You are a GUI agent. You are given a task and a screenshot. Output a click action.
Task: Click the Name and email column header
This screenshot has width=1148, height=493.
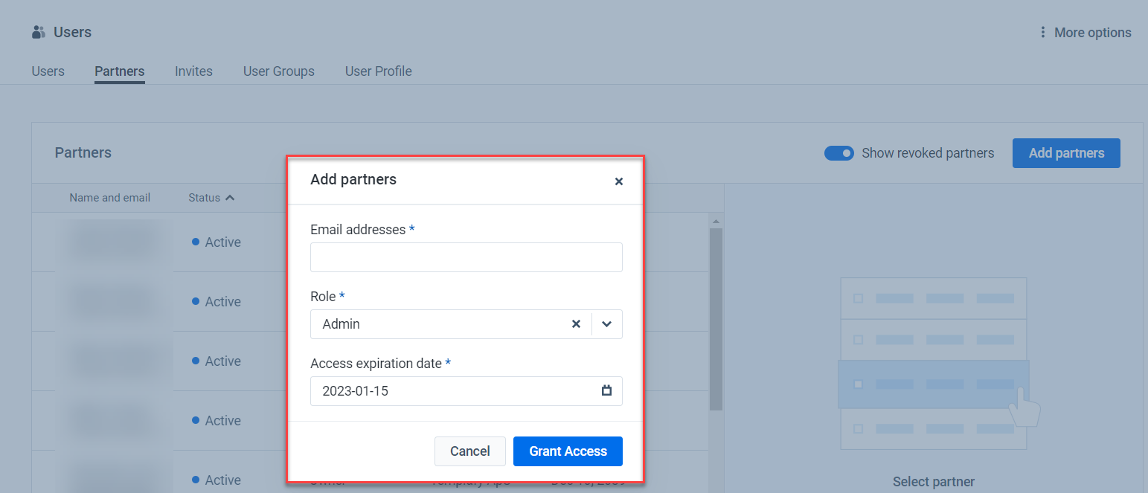pos(110,198)
